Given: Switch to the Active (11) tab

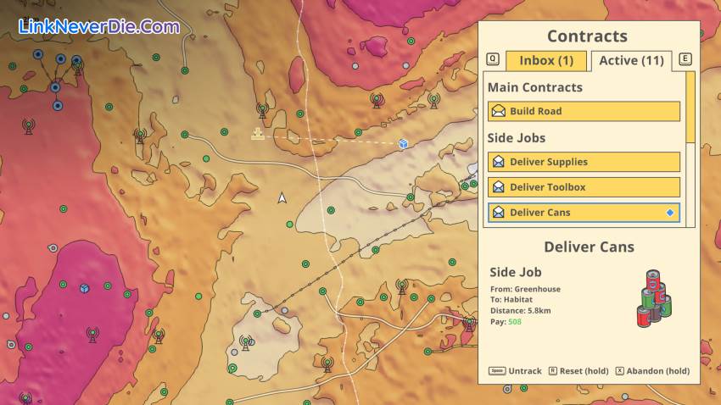Looking at the screenshot, I should click(630, 60).
